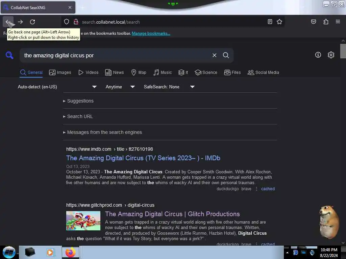The width and height of the screenshot is (346, 259).
Task: Open the extensions puzzle icon
Action: [x=326, y=22]
